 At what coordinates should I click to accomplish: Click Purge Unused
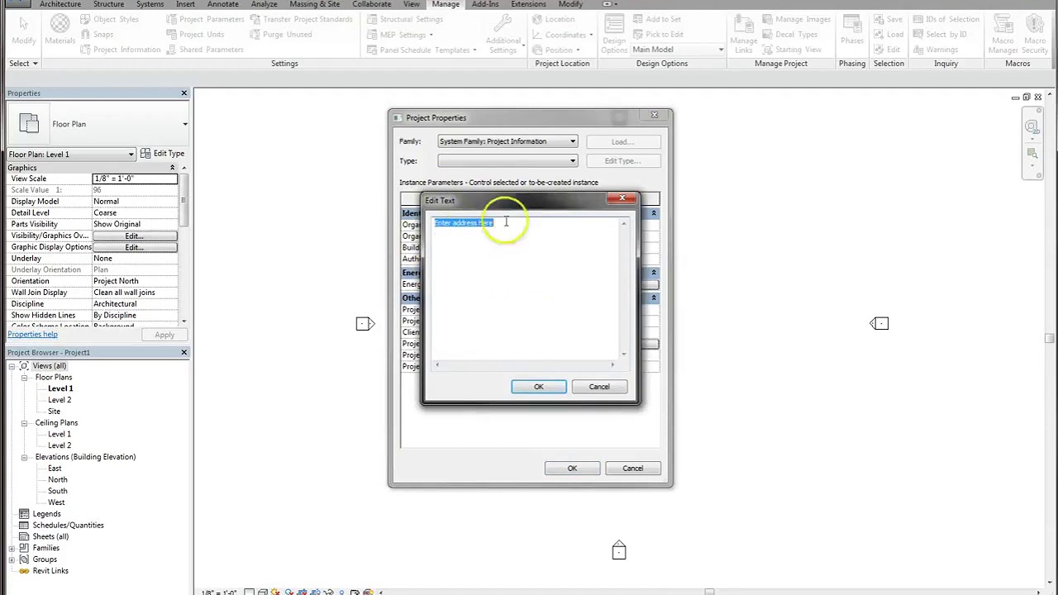click(281, 34)
